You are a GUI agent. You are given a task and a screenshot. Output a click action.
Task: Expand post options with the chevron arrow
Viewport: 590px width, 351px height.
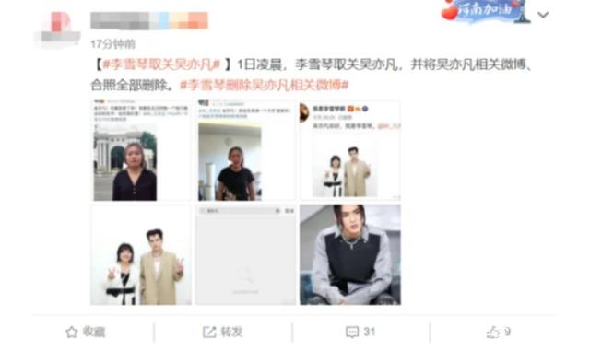(543, 15)
